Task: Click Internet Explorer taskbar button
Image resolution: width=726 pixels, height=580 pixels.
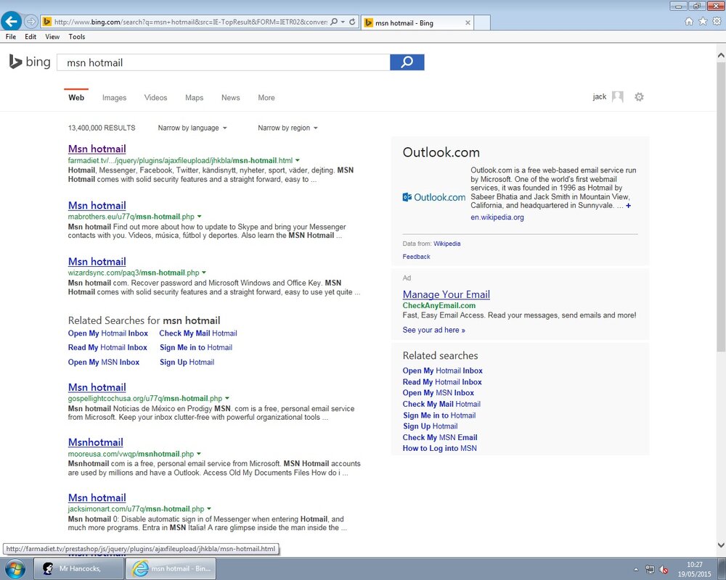Action: pos(171,568)
